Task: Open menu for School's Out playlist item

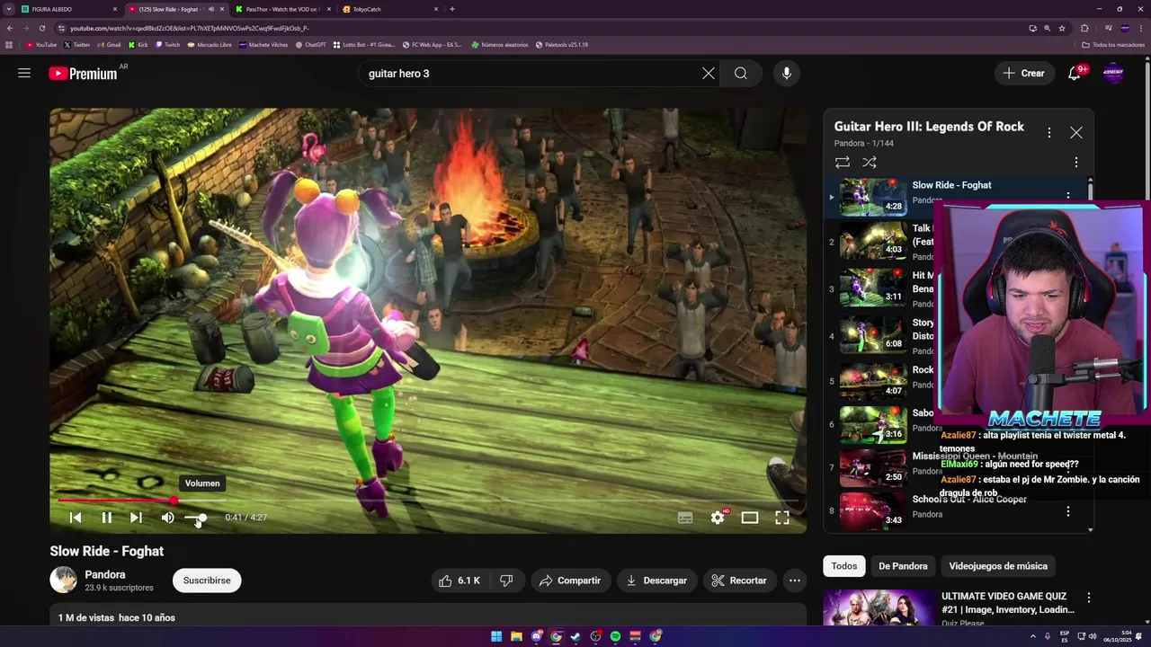Action: [x=1068, y=511]
